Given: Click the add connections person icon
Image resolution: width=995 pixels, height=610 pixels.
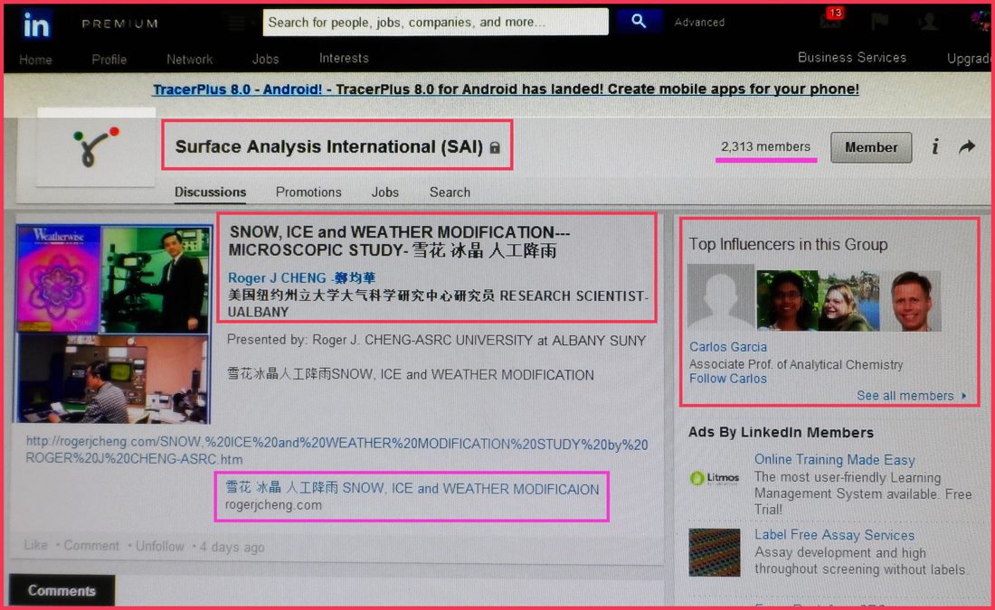Looking at the screenshot, I should tap(928, 23).
